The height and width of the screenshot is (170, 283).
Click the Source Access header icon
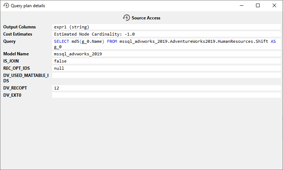pyautogui.click(x=126, y=18)
